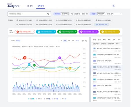
Task: Select the 특허 tab in the news panel
Action: click(104, 40)
